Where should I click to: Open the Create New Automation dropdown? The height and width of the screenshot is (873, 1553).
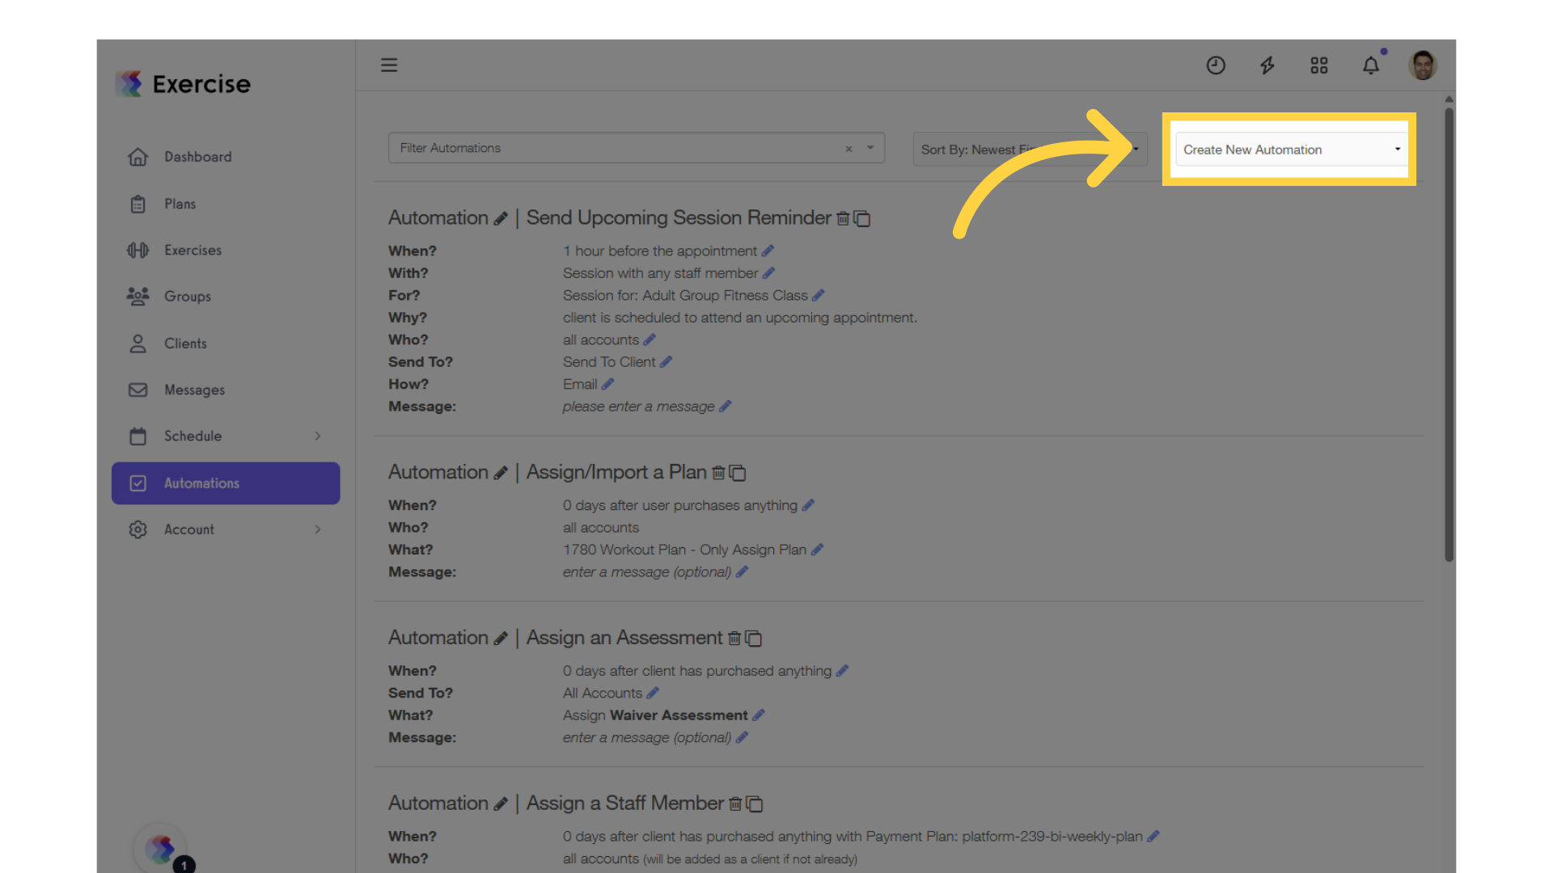click(1292, 150)
